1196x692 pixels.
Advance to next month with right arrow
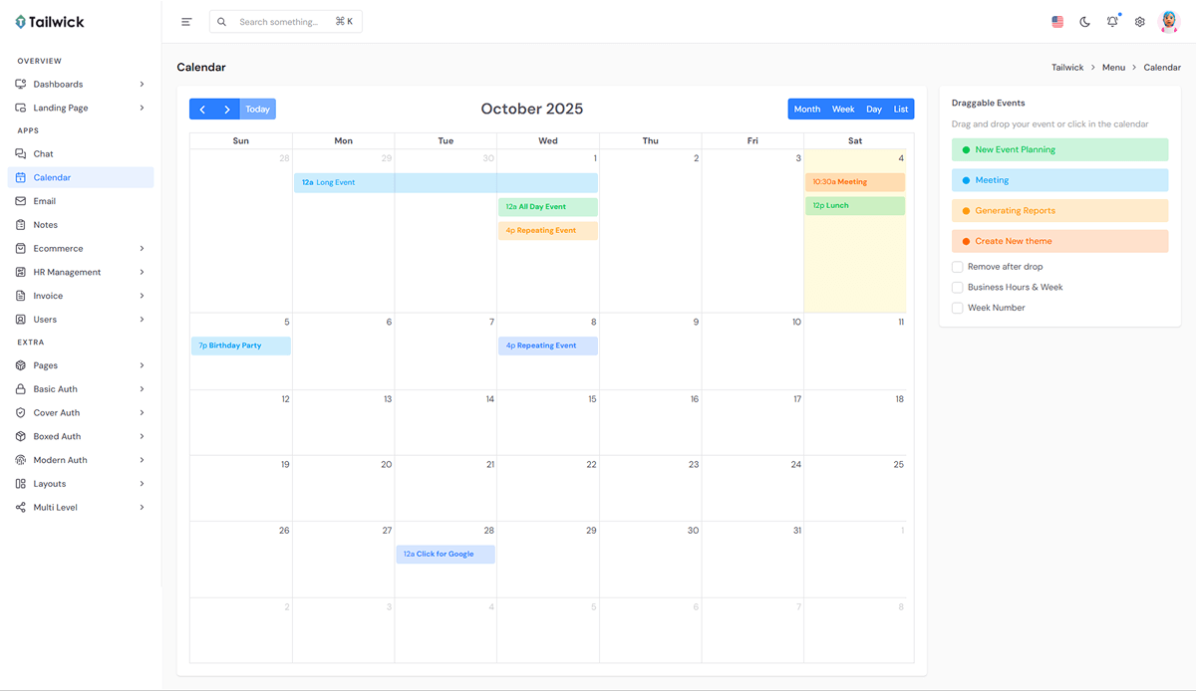[227, 110]
